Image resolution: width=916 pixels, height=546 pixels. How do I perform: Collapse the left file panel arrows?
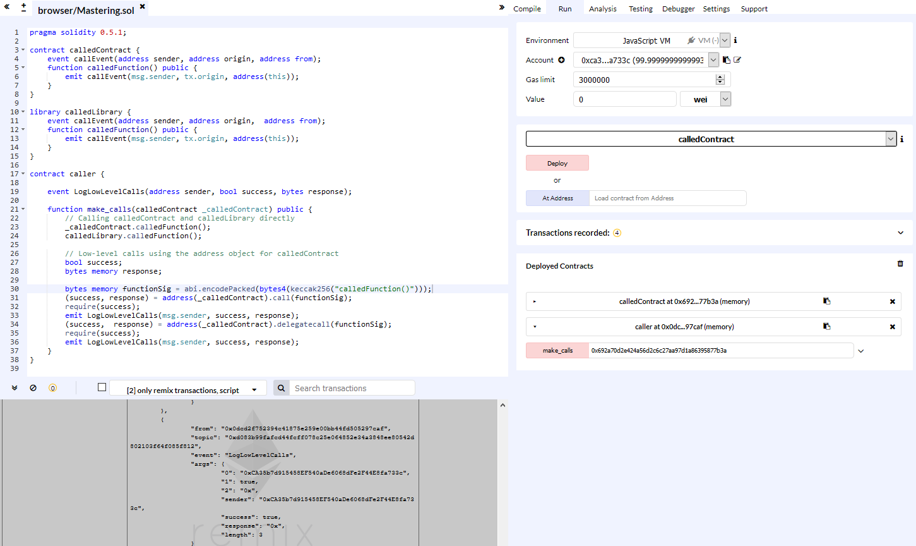click(7, 7)
